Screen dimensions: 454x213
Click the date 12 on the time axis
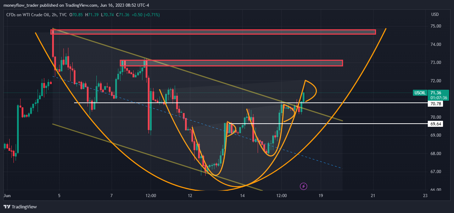[x=190, y=195]
